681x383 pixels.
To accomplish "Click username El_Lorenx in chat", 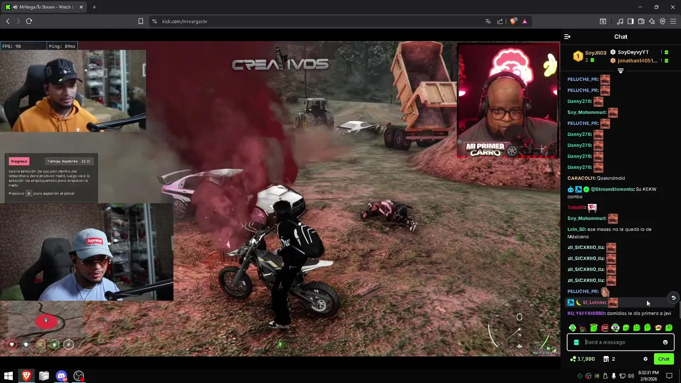I will [x=594, y=303].
